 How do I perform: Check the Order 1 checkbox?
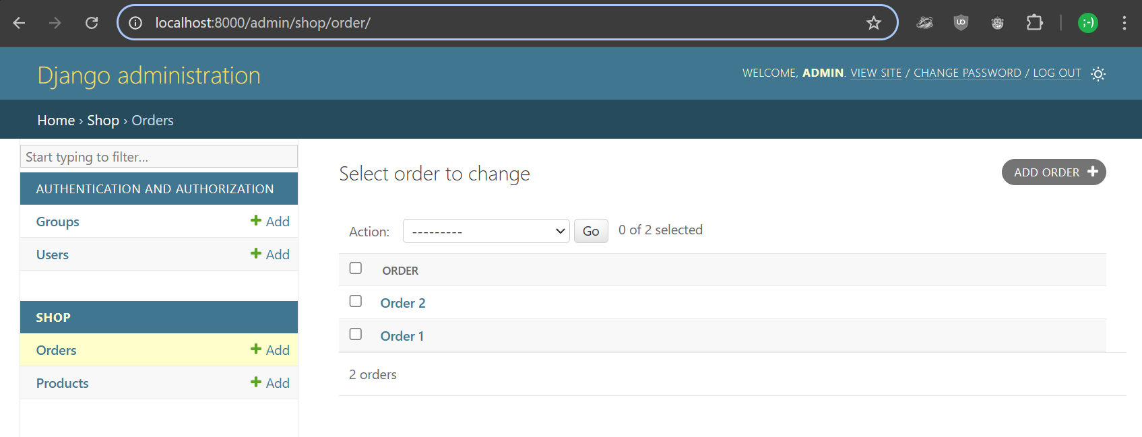click(x=356, y=334)
